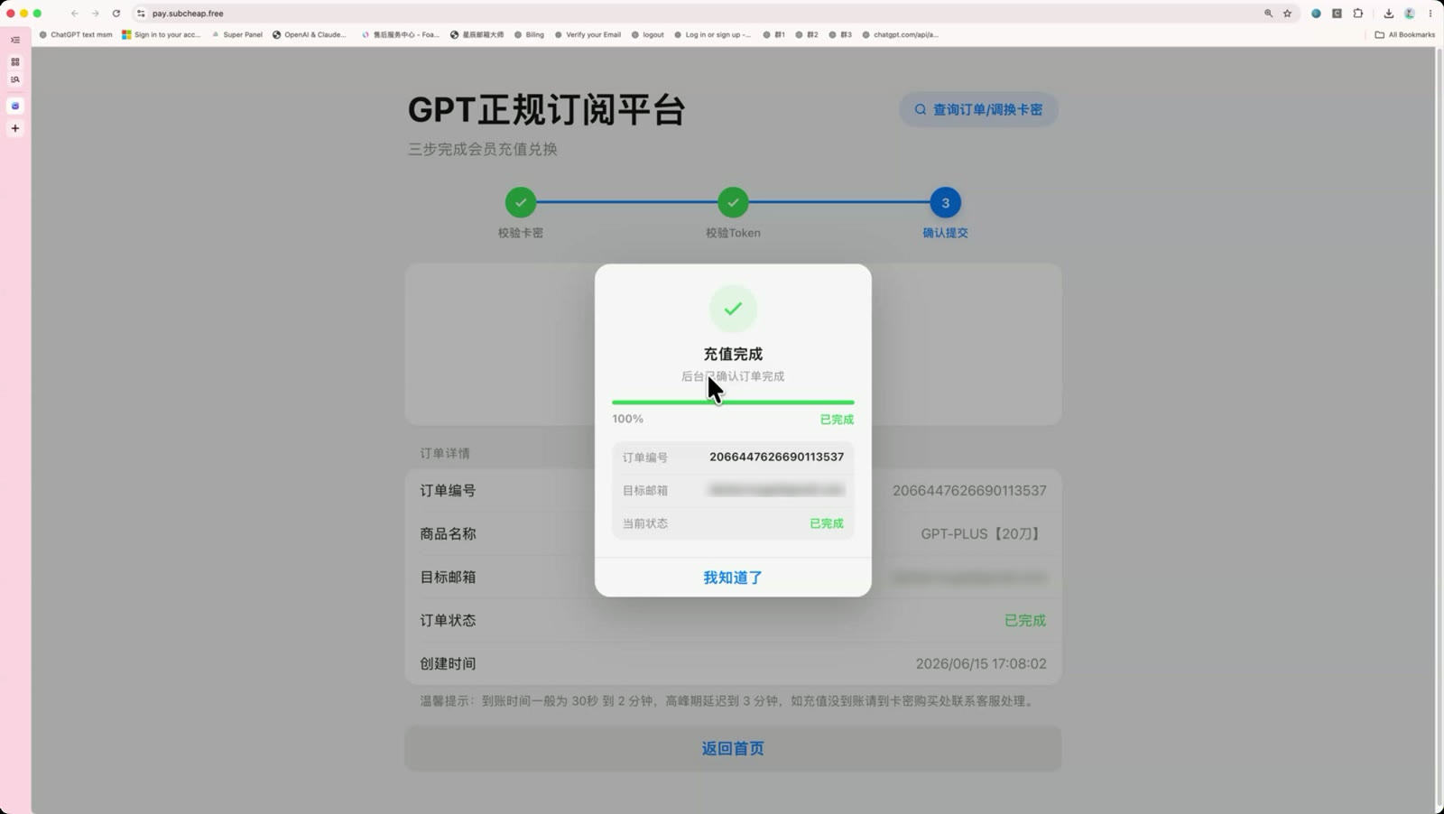
Task: Click the creation time 2026/06/15 17:08:02
Action: 981,663
